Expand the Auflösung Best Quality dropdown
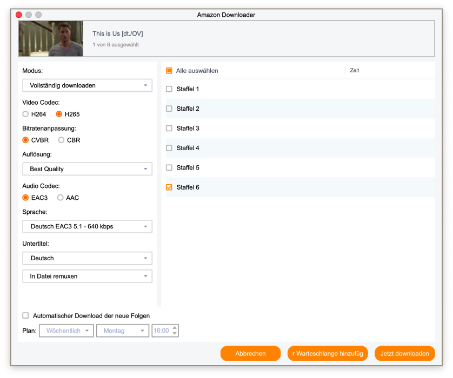This screenshot has height=378, width=453. coord(87,169)
